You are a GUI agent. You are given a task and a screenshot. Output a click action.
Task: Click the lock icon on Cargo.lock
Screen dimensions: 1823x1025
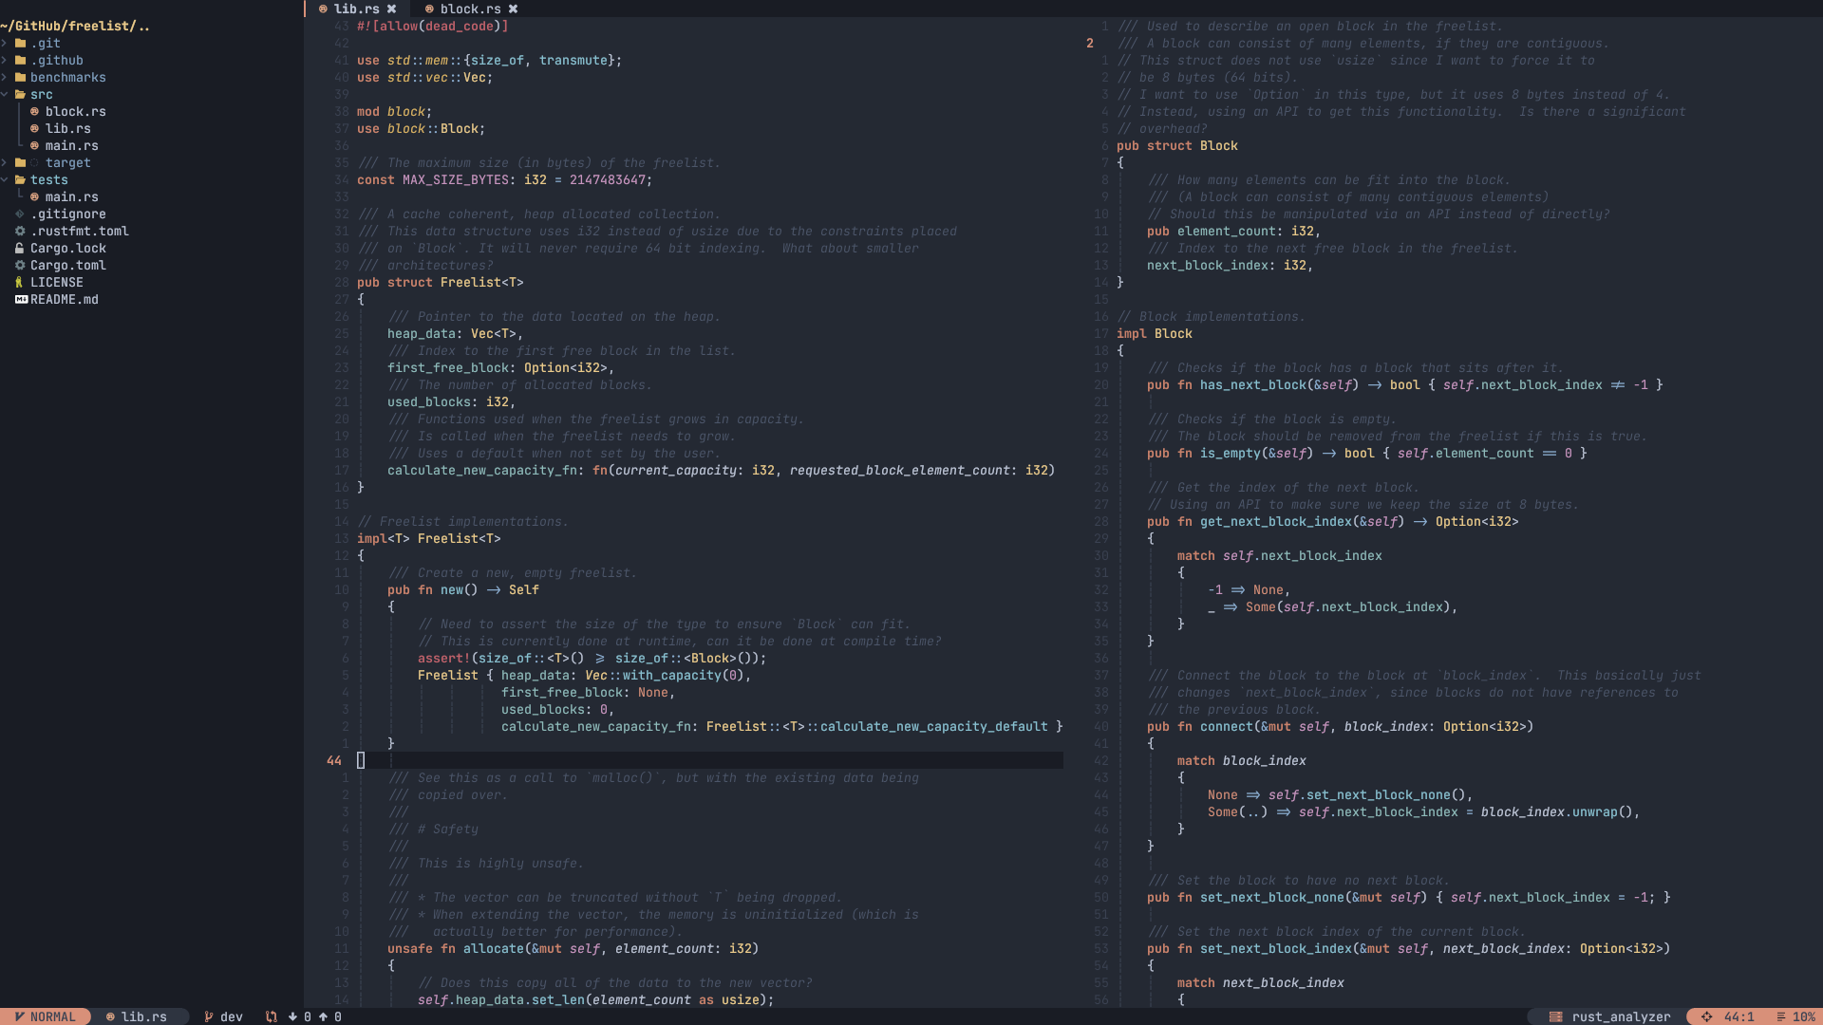[20, 248]
